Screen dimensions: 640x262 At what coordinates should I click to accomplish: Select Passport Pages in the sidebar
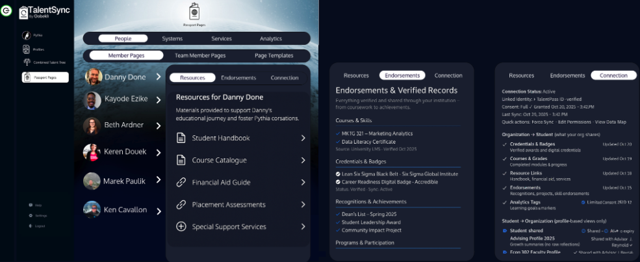pyautogui.click(x=45, y=77)
